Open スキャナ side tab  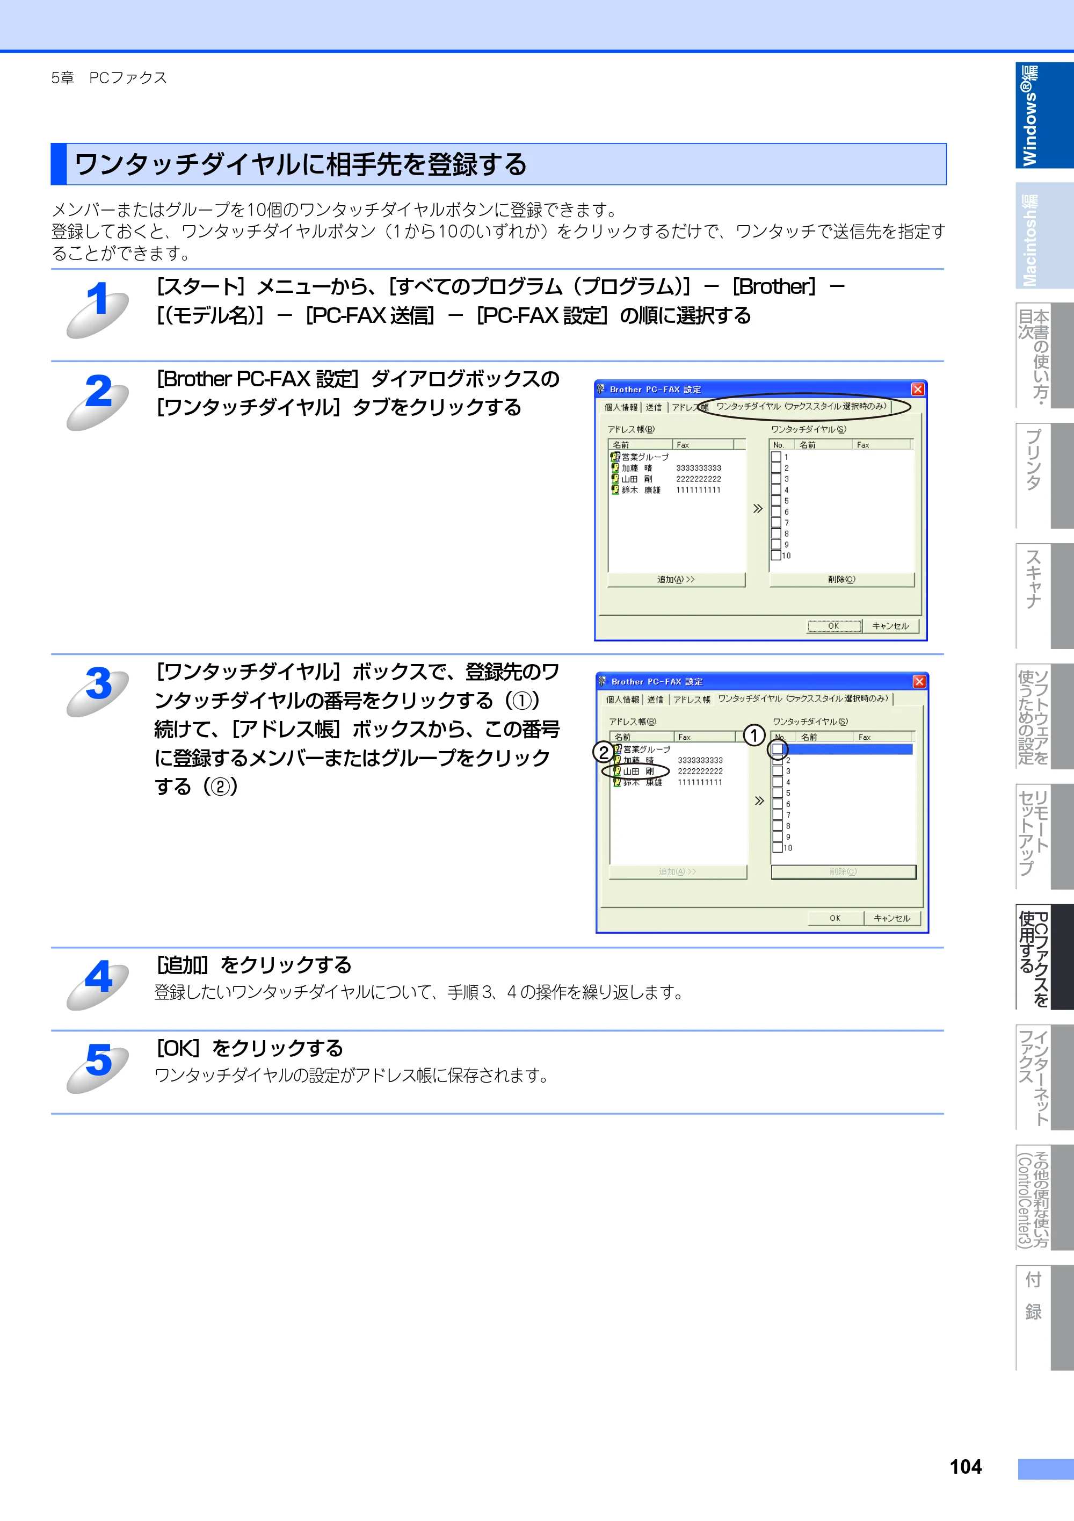pyautogui.click(x=1044, y=596)
